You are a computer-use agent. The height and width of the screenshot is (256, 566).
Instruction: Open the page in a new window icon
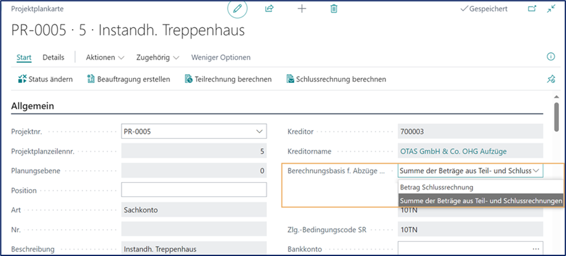(x=532, y=8)
